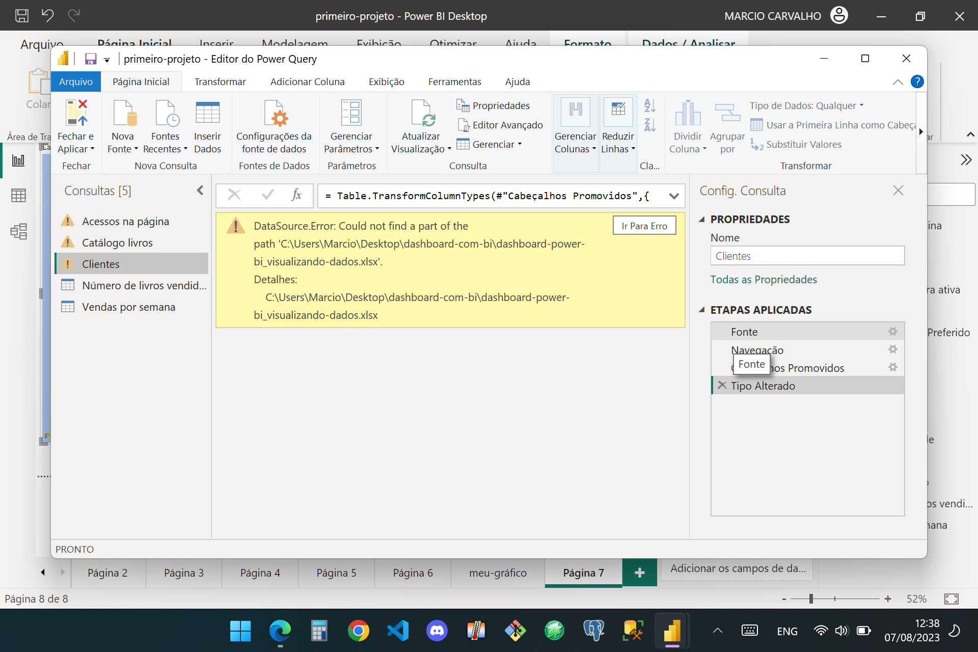Open quick access toolbar dropdown
This screenshot has width=978, height=652.
[107, 60]
